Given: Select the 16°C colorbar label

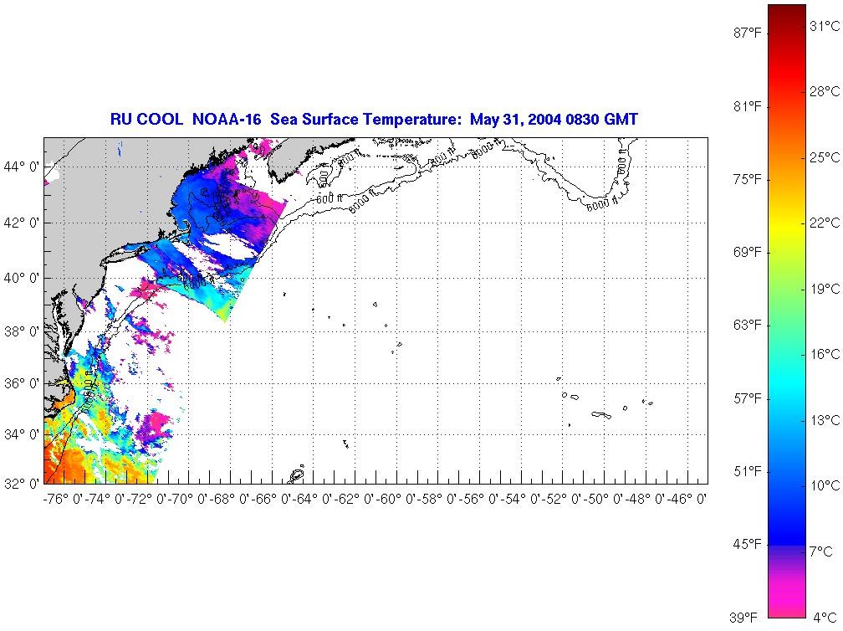Looking at the screenshot, I should tap(825, 355).
